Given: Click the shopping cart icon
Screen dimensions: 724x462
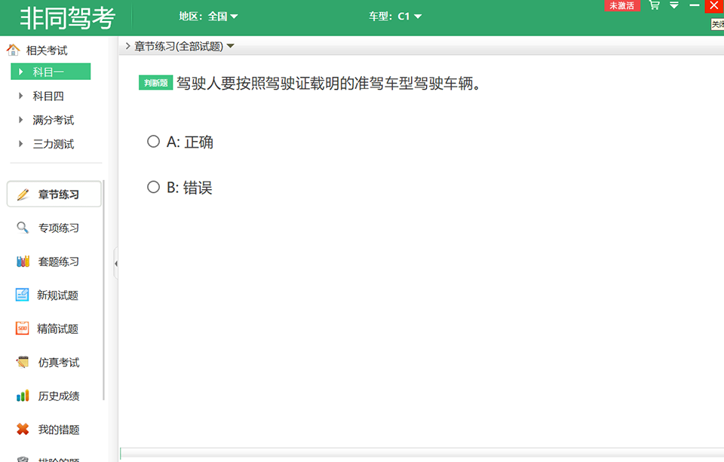Looking at the screenshot, I should point(653,6).
